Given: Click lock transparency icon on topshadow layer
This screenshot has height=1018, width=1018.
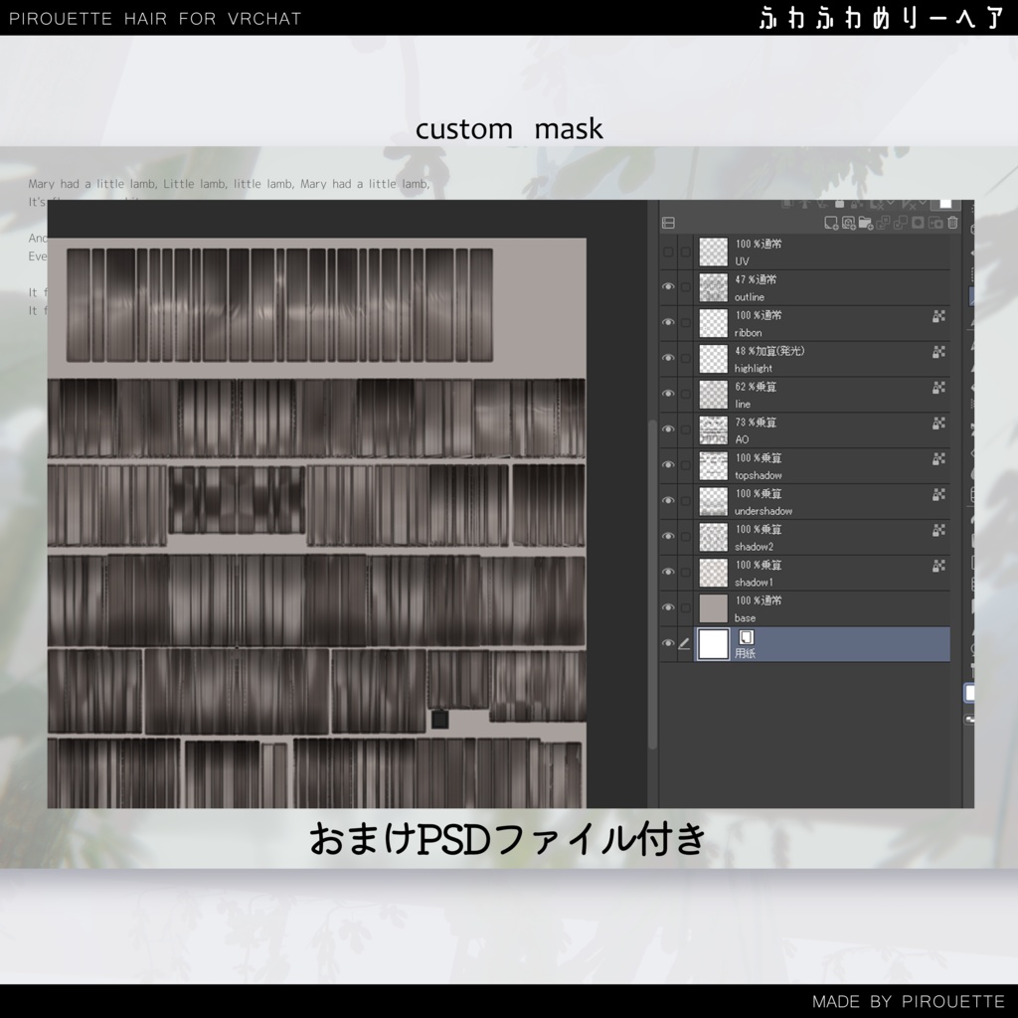Looking at the screenshot, I should pyautogui.click(x=938, y=459).
